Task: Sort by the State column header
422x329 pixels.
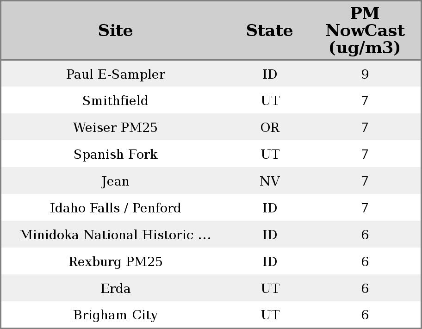Action: click(269, 31)
